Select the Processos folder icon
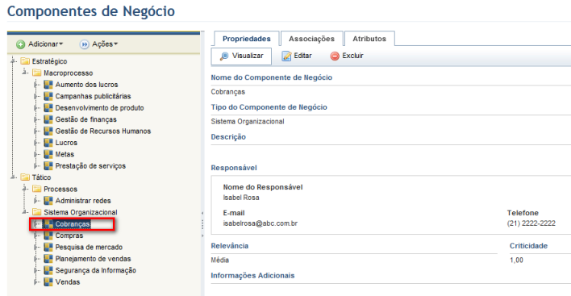The image size is (571, 296). click(37, 189)
